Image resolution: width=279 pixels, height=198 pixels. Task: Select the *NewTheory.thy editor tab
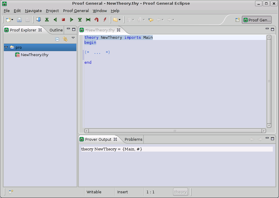100,30
